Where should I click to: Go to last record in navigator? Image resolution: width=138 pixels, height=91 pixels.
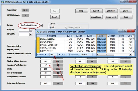[x=62, y=54]
